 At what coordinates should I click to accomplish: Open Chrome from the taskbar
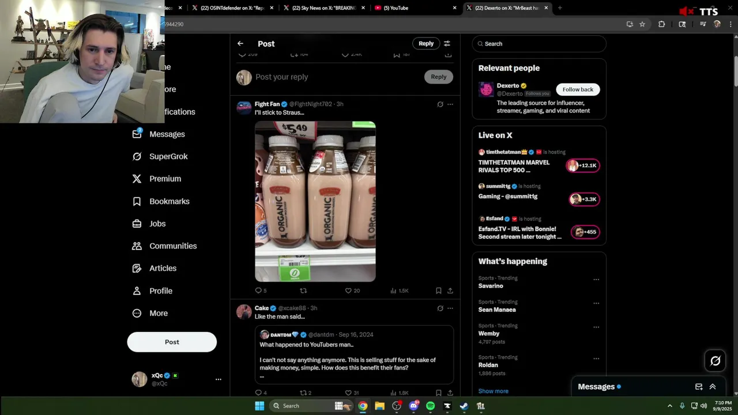pyautogui.click(x=363, y=406)
